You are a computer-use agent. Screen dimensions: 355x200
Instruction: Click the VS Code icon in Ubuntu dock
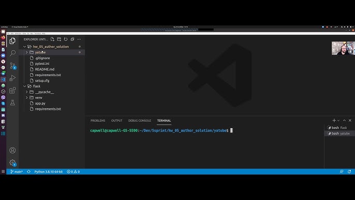pos(3,79)
